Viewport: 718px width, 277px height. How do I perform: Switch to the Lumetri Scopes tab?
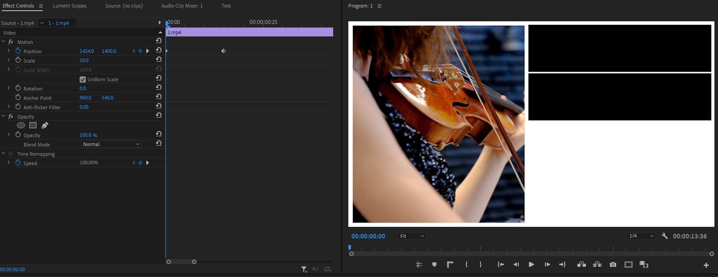click(x=70, y=6)
